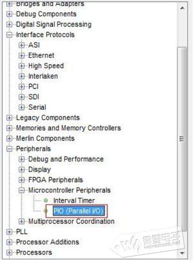
Task: Collapse the Microcontroller Peripherals node
Action: [21, 190]
